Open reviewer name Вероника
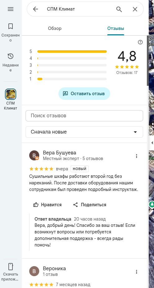 (x=54, y=269)
